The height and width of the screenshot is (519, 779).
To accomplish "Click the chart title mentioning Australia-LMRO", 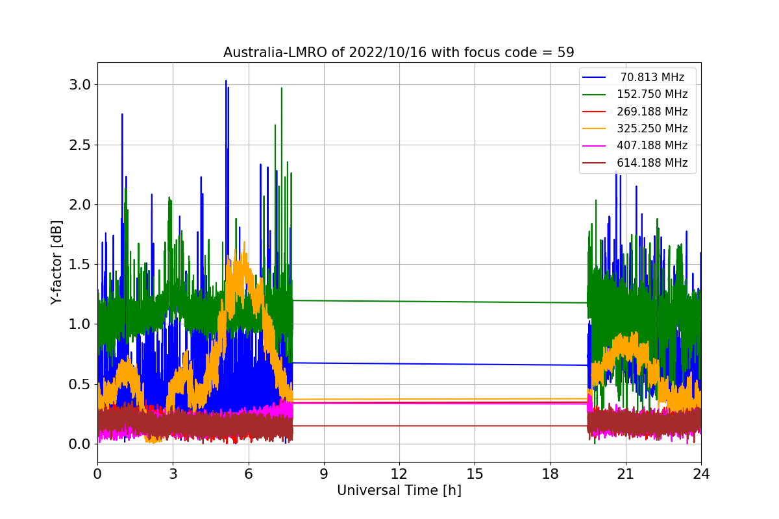I will [x=399, y=53].
